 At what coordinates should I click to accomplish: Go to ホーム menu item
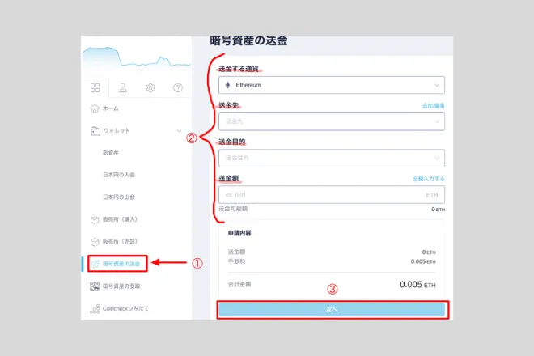pyautogui.click(x=111, y=108)
